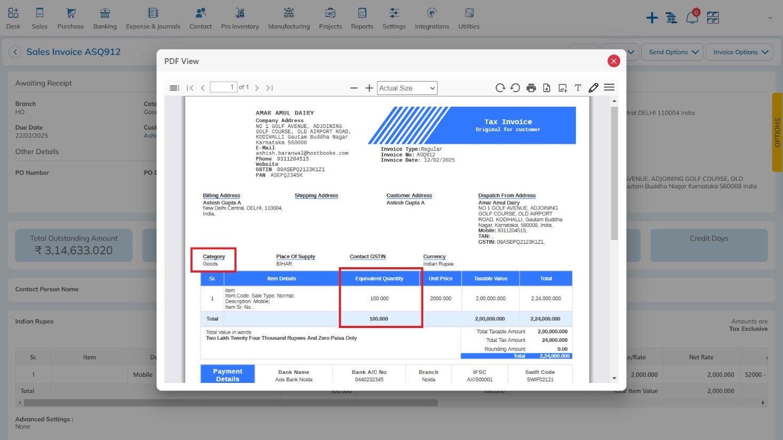Click the AMAR AMUL DAIRY company name
Screen dimensions: 783x440
285,113
